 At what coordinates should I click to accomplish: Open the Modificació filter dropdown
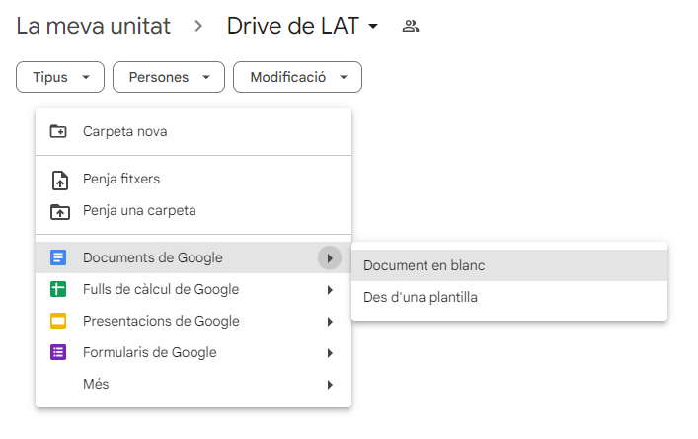[x=297, y=77]
